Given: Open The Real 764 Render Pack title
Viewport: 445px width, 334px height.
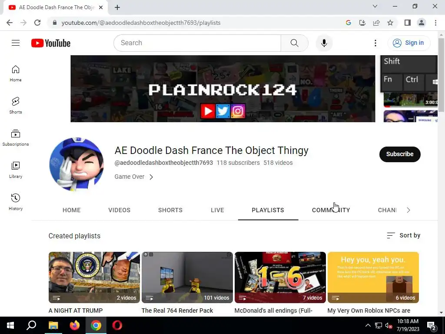Looking at the screenshot, I should 177,311.
